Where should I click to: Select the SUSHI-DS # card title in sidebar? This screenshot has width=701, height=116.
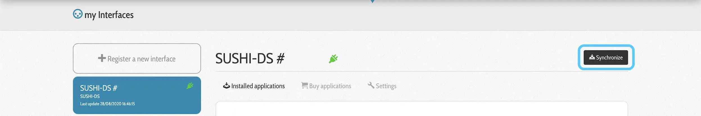[99, 88]
